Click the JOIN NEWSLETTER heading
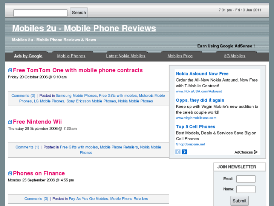This screenshot has height=206, width=274. (x=237, y=167)
